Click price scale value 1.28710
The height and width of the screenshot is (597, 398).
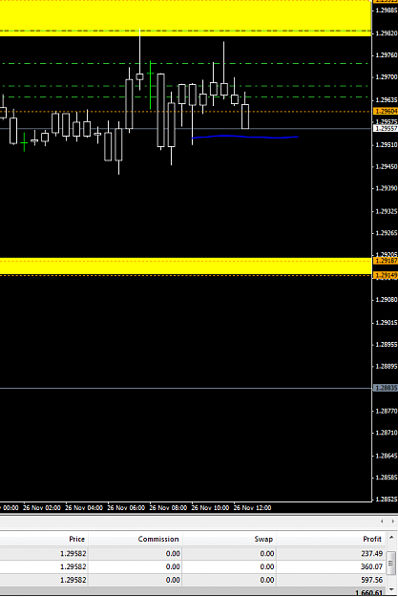pyautogui.click(x=387, y=433)
